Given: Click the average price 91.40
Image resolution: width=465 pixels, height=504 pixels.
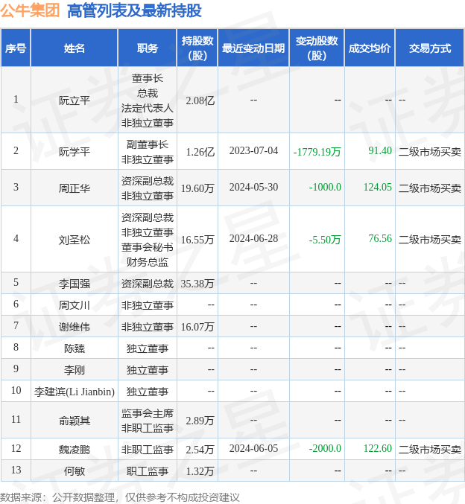Looking at the screenshot, I should (380, 150).
